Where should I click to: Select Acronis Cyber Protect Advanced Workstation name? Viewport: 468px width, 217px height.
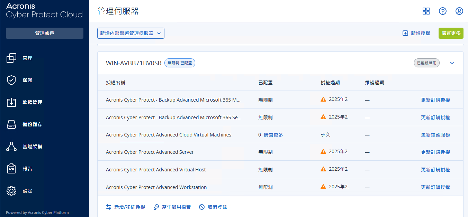click(156, 187)
